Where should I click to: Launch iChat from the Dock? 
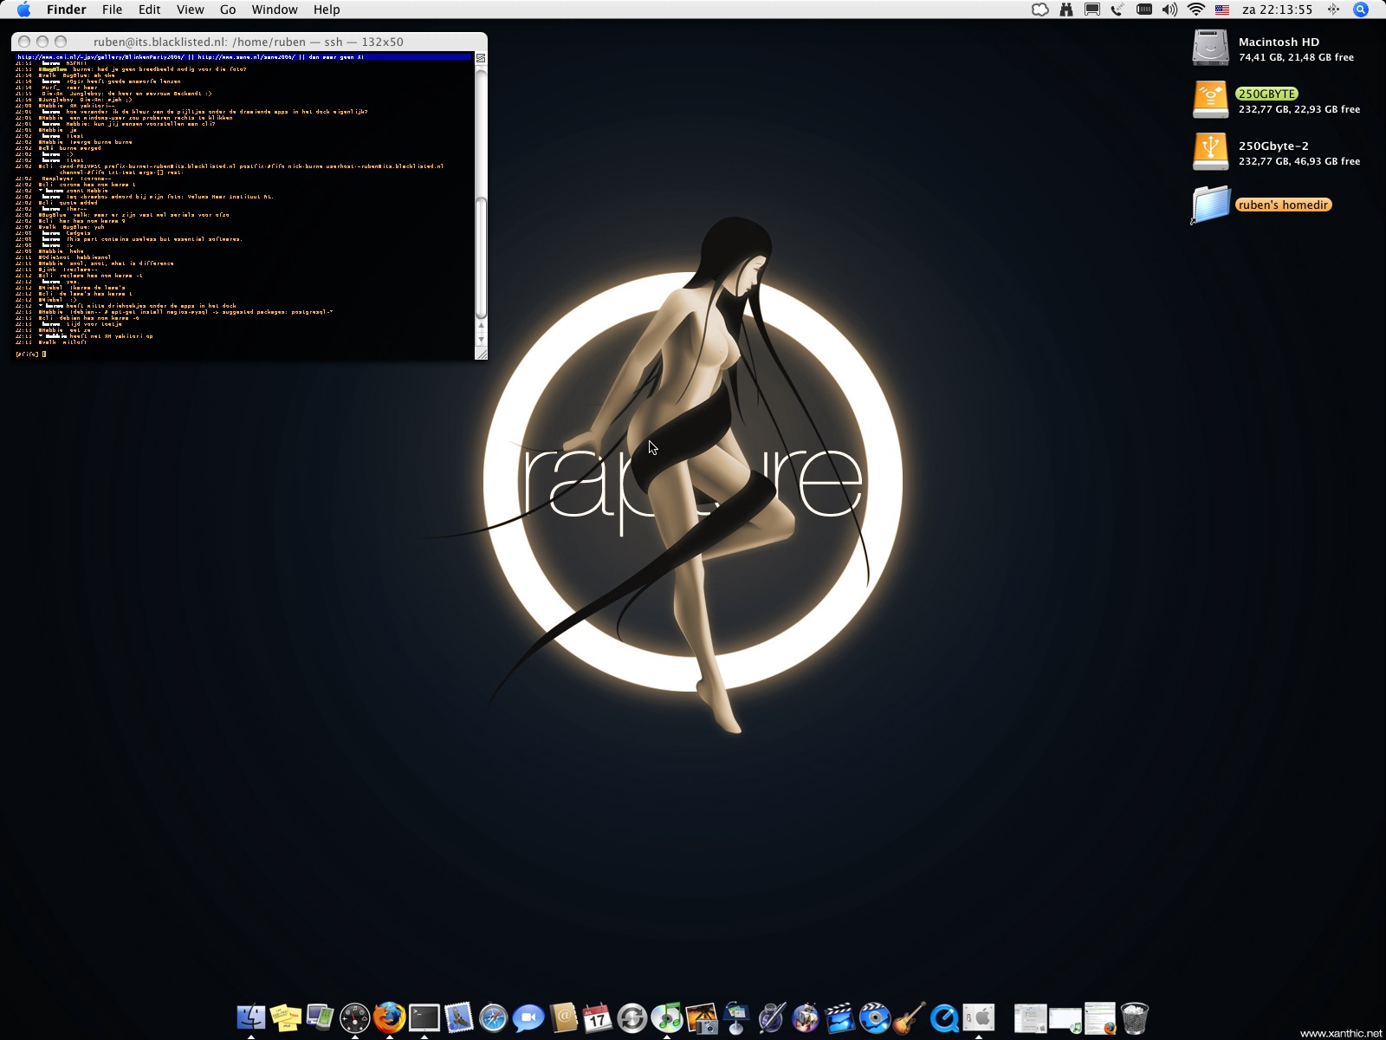(x=528, y=1017)
